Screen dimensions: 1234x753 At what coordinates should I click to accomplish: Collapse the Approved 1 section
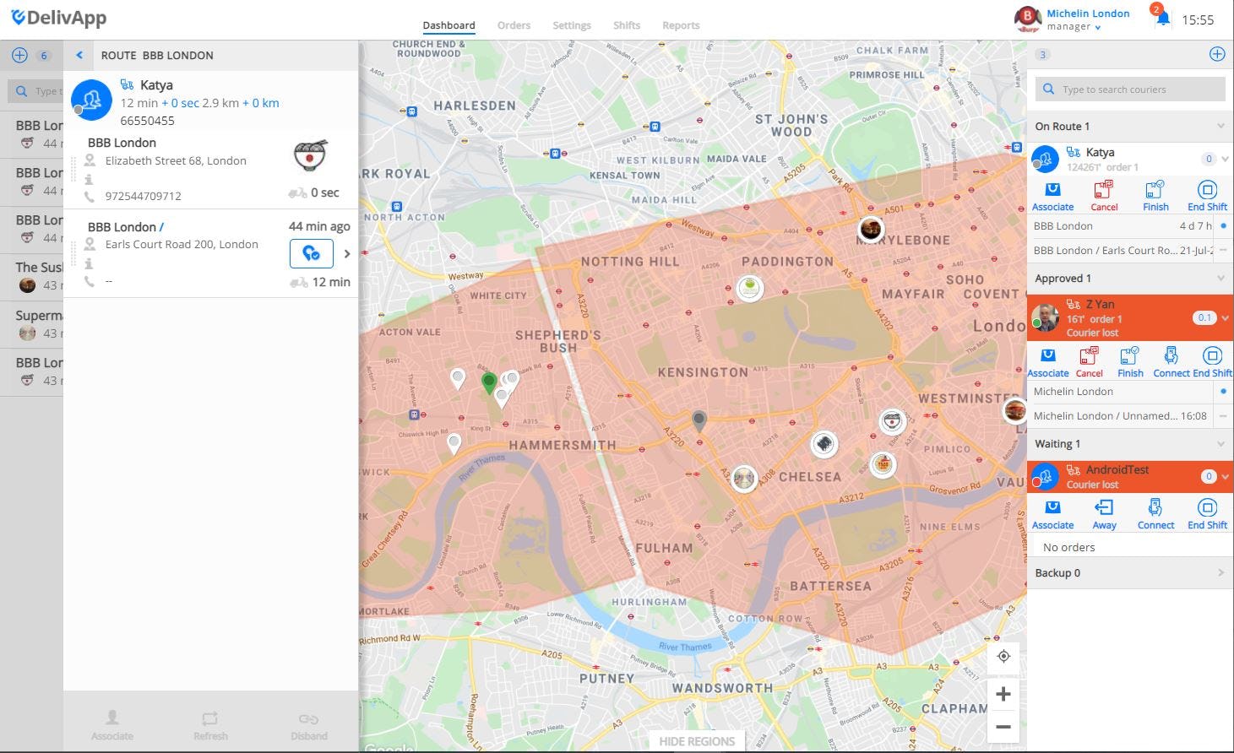click(1220, 279)
